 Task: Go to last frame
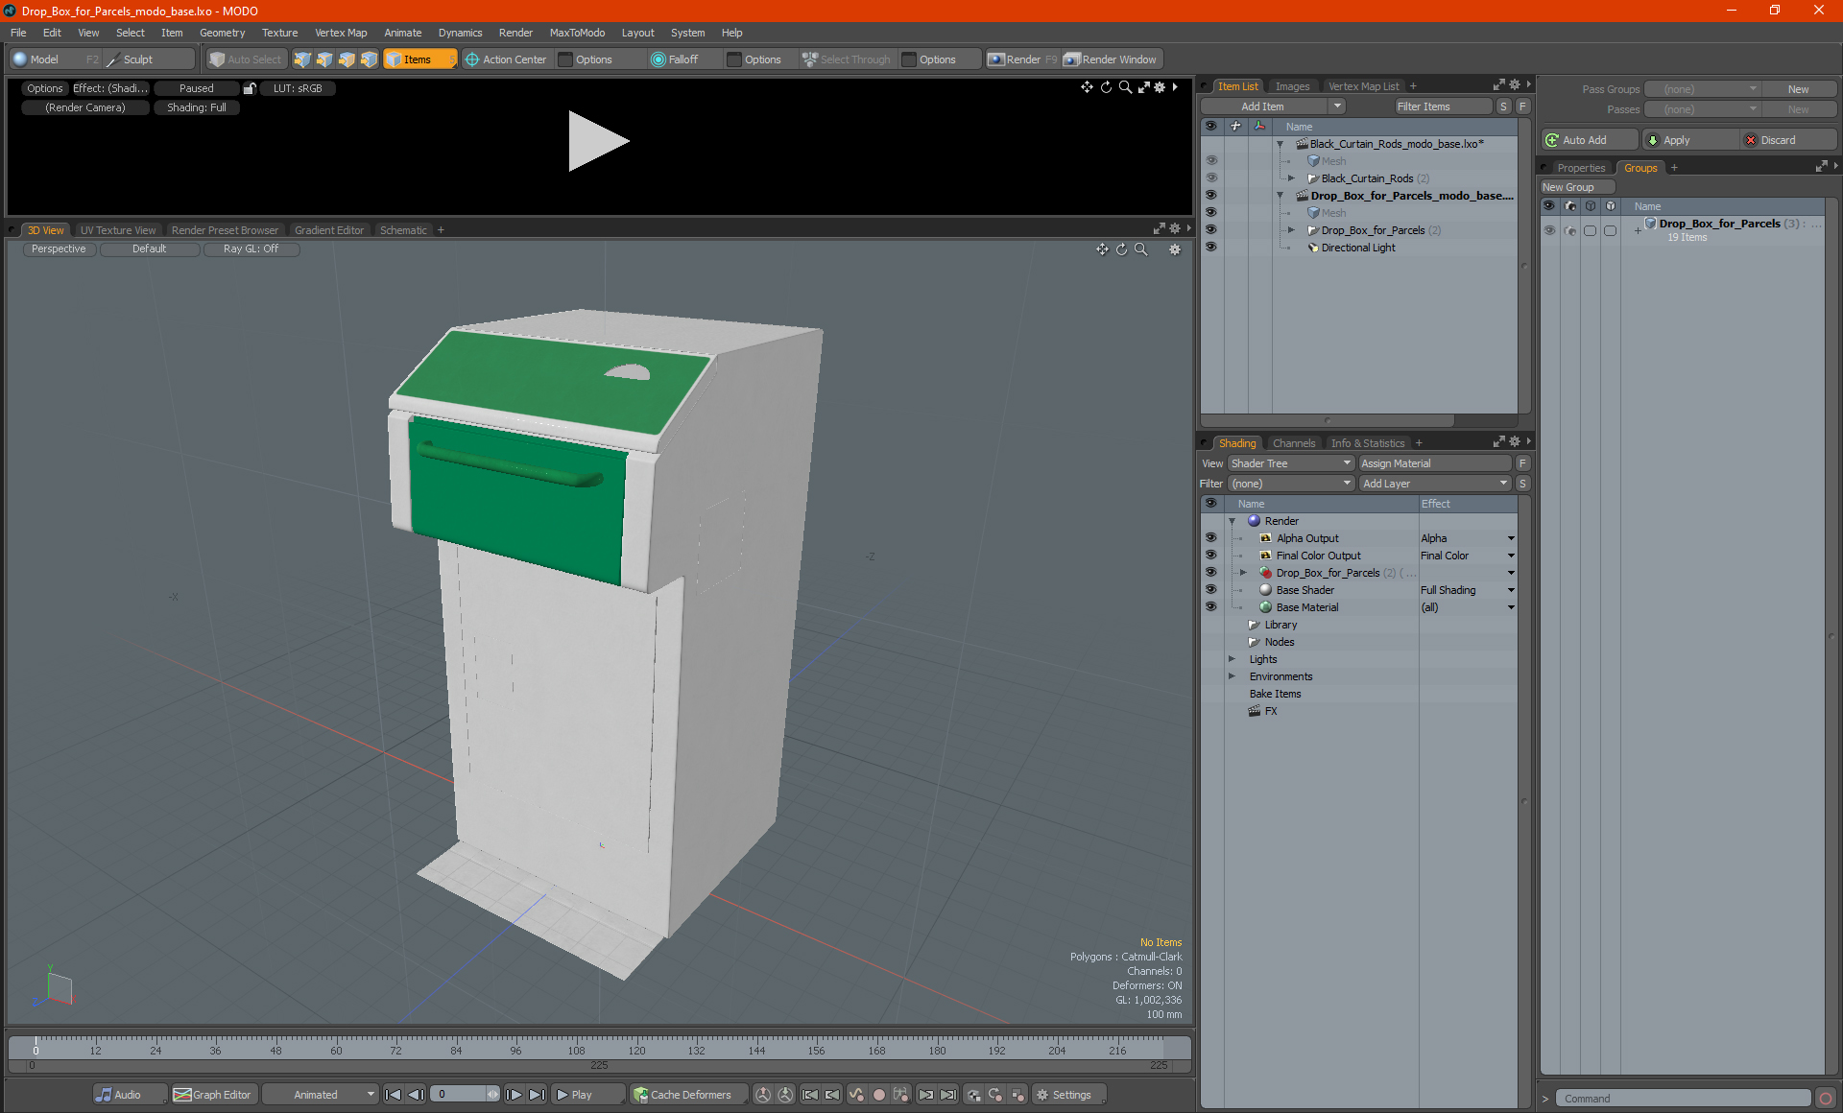coord(537,1095)
